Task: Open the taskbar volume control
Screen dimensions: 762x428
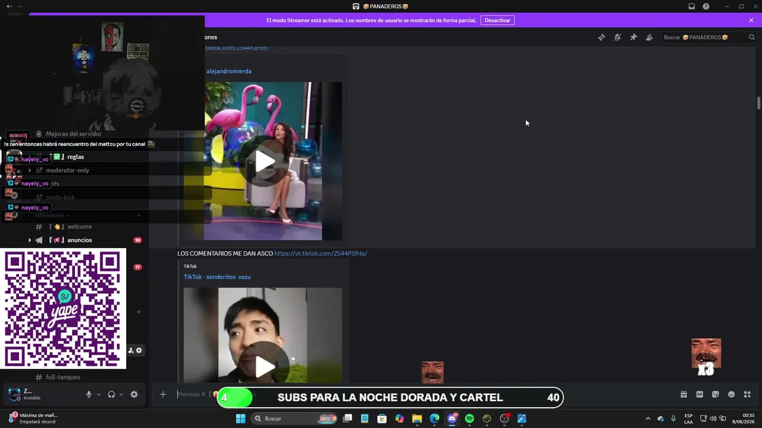Action: point(713,418)
